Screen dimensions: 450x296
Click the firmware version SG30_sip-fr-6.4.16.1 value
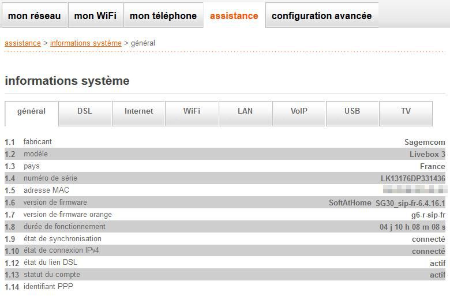[410, 203]
